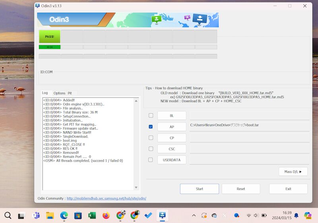The image size is (318, 223).
Task: Launch Microsoft Edge from the taskbar
Action: pos(64,215)
